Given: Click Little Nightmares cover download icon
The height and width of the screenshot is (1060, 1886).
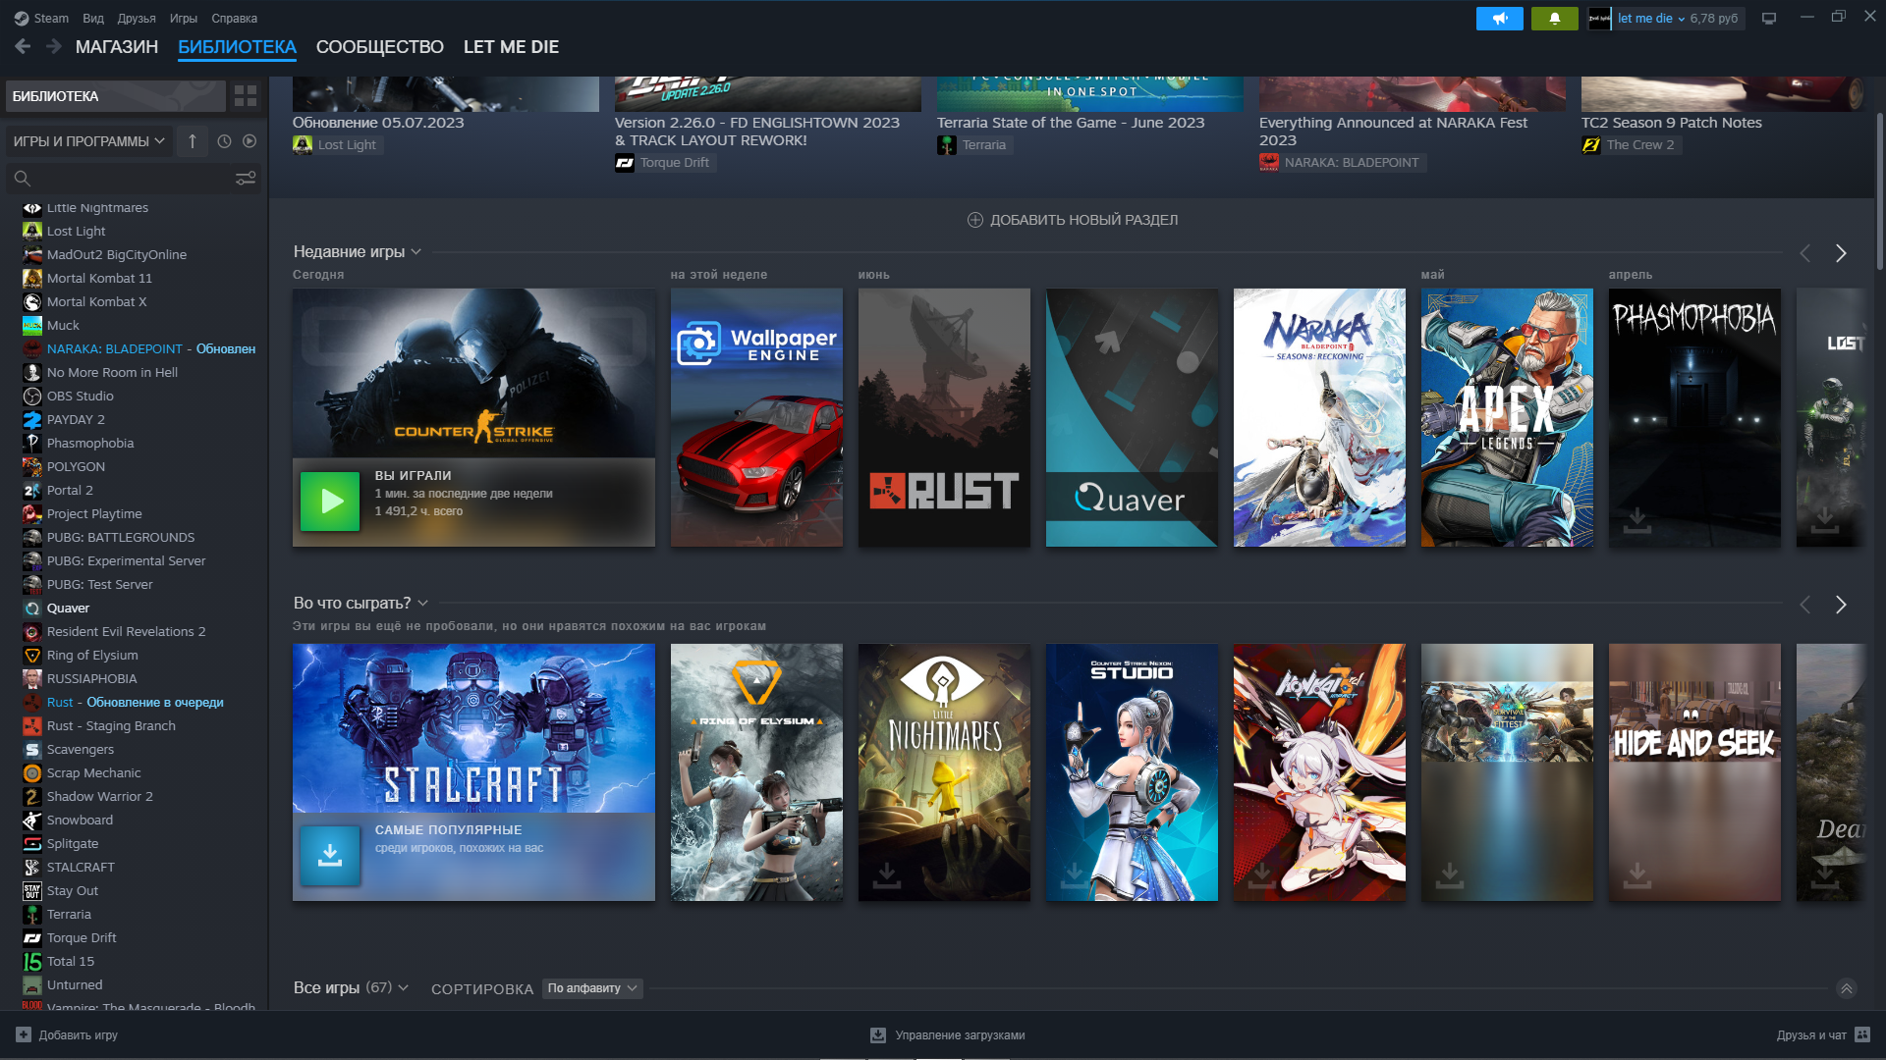Looking at the screenshot, I should [886, 874].
